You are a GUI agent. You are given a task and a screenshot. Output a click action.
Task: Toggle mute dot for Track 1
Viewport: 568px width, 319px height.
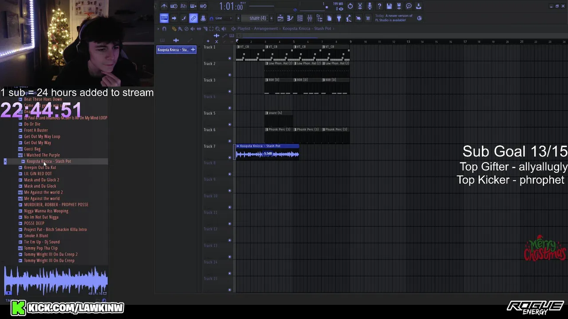[229, 58]
